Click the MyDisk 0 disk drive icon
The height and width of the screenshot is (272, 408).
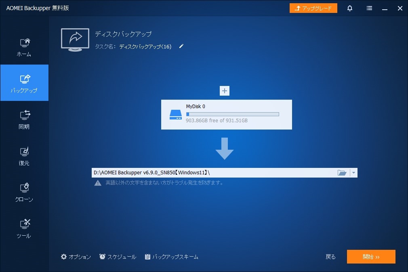click(x=176, y=115)
